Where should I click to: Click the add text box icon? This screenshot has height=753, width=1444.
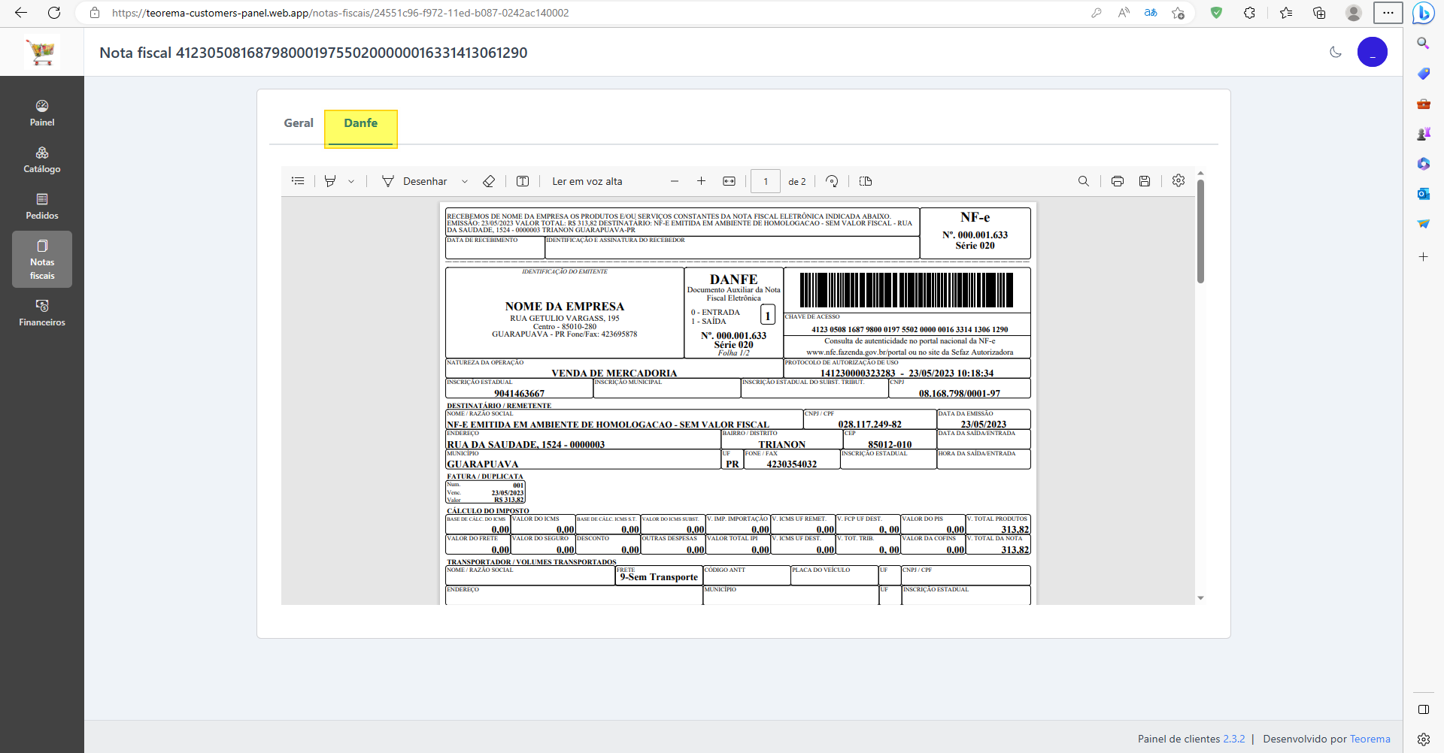[x=523, y=181]
